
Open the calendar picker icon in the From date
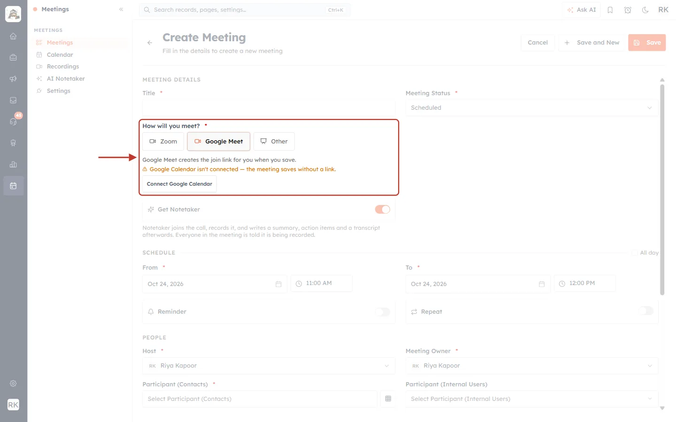(x=278, y=284)
